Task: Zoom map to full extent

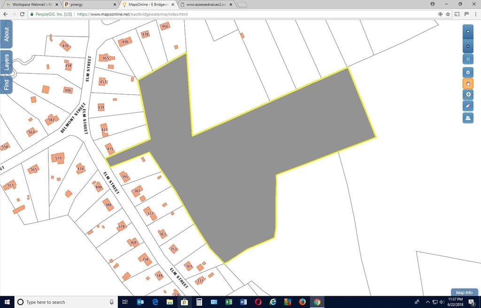Action: pyautogui.click(x=468, y=59)
